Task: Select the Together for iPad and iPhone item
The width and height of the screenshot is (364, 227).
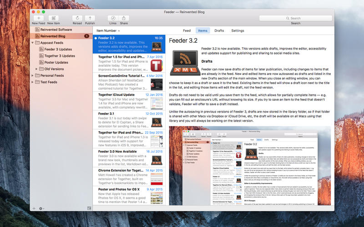Action: click(129, 139)
